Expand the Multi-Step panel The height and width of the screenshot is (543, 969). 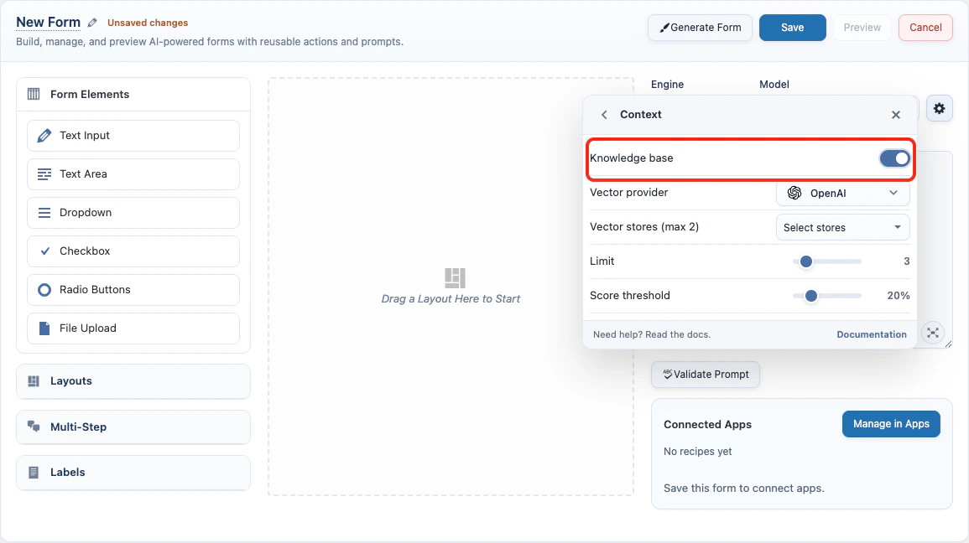133,427
